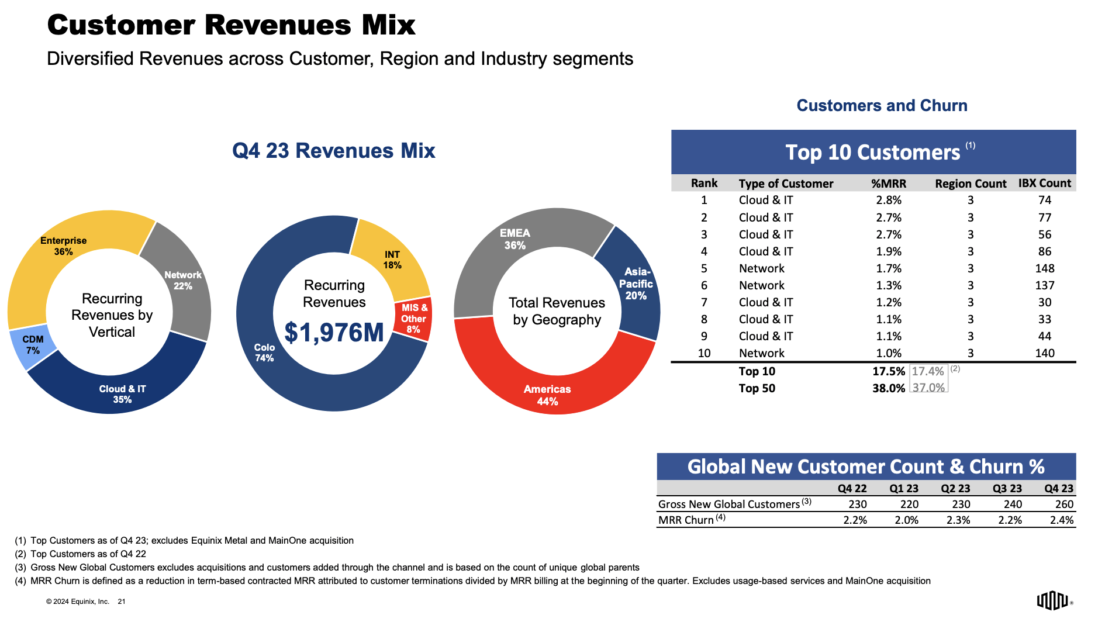Click the EMEA 36% geography segment
This screenshot has height=622, width=1112.
(514, 239)
